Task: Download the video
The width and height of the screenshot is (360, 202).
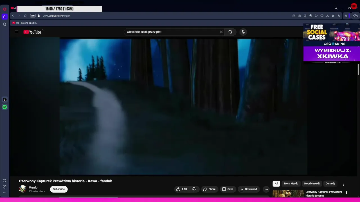Action: (248, 189)
